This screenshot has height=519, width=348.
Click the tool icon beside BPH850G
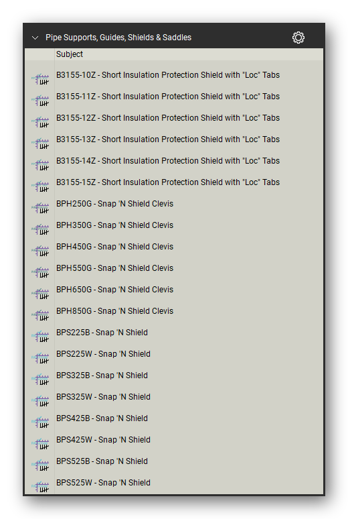coord(40,315)
